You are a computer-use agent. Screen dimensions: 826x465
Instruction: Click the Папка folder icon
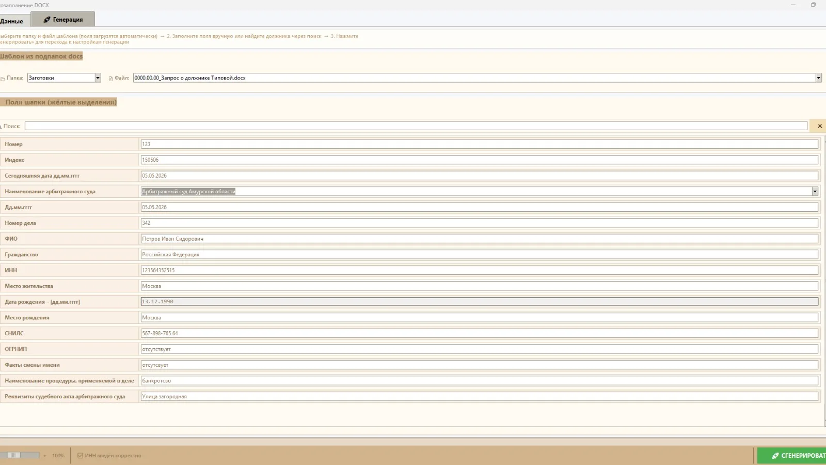click(x=3, y=79)
